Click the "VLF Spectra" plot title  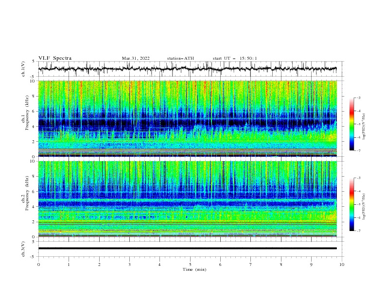point(55,58)
